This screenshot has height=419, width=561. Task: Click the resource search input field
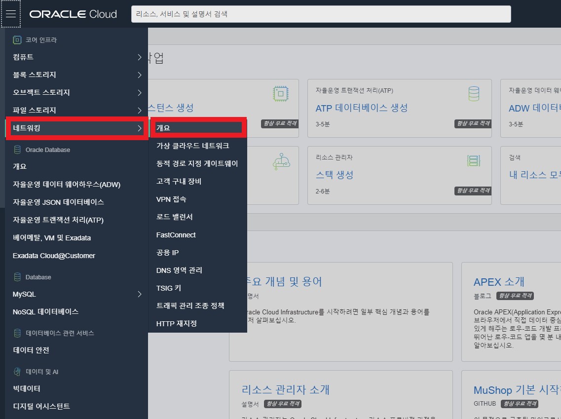click(x=321, y=14)
